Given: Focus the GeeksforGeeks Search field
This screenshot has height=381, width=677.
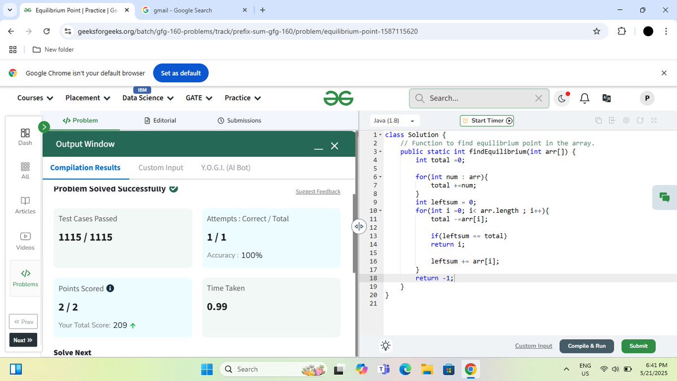Looking at the screenshot, I should tap(480, 98).
